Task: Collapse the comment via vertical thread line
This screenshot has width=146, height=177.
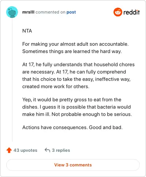Action: (x=12, y=80)
